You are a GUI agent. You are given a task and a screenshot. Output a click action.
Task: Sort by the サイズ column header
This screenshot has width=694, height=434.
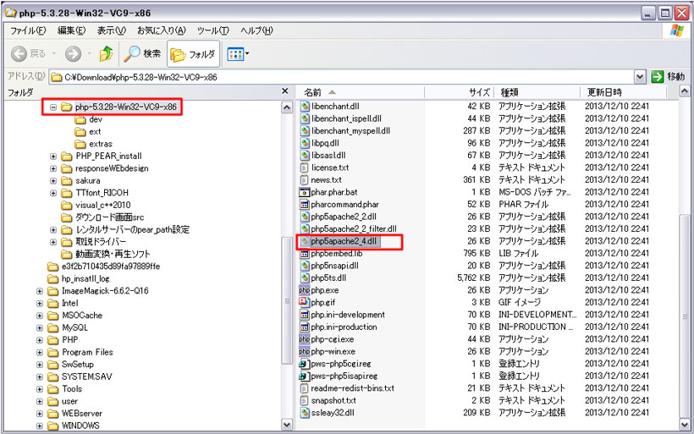[x=460, y=92]
